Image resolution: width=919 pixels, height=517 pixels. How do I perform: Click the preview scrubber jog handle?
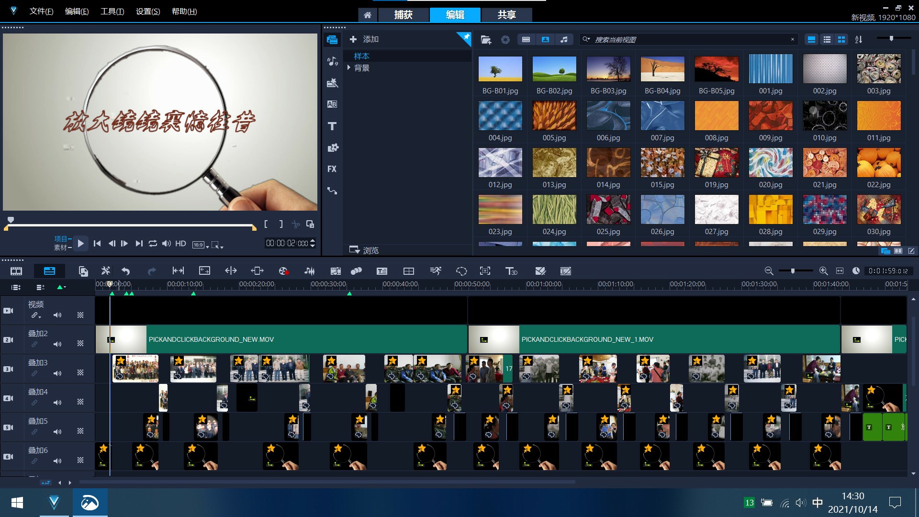(11, 220)
